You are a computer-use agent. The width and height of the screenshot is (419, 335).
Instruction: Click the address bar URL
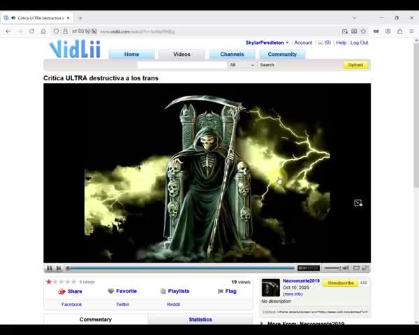pos(138,31)
